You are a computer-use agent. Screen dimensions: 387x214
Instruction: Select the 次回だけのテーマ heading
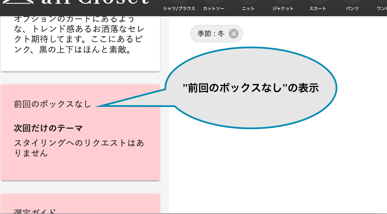(48, 128)
